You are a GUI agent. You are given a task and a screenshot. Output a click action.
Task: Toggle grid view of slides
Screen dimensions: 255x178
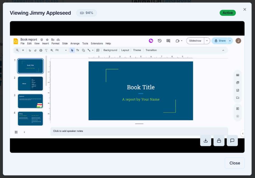16,132
